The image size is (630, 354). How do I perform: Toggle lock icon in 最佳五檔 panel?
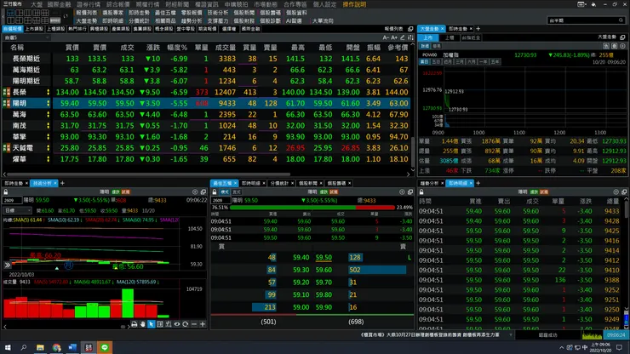[215, 192]
